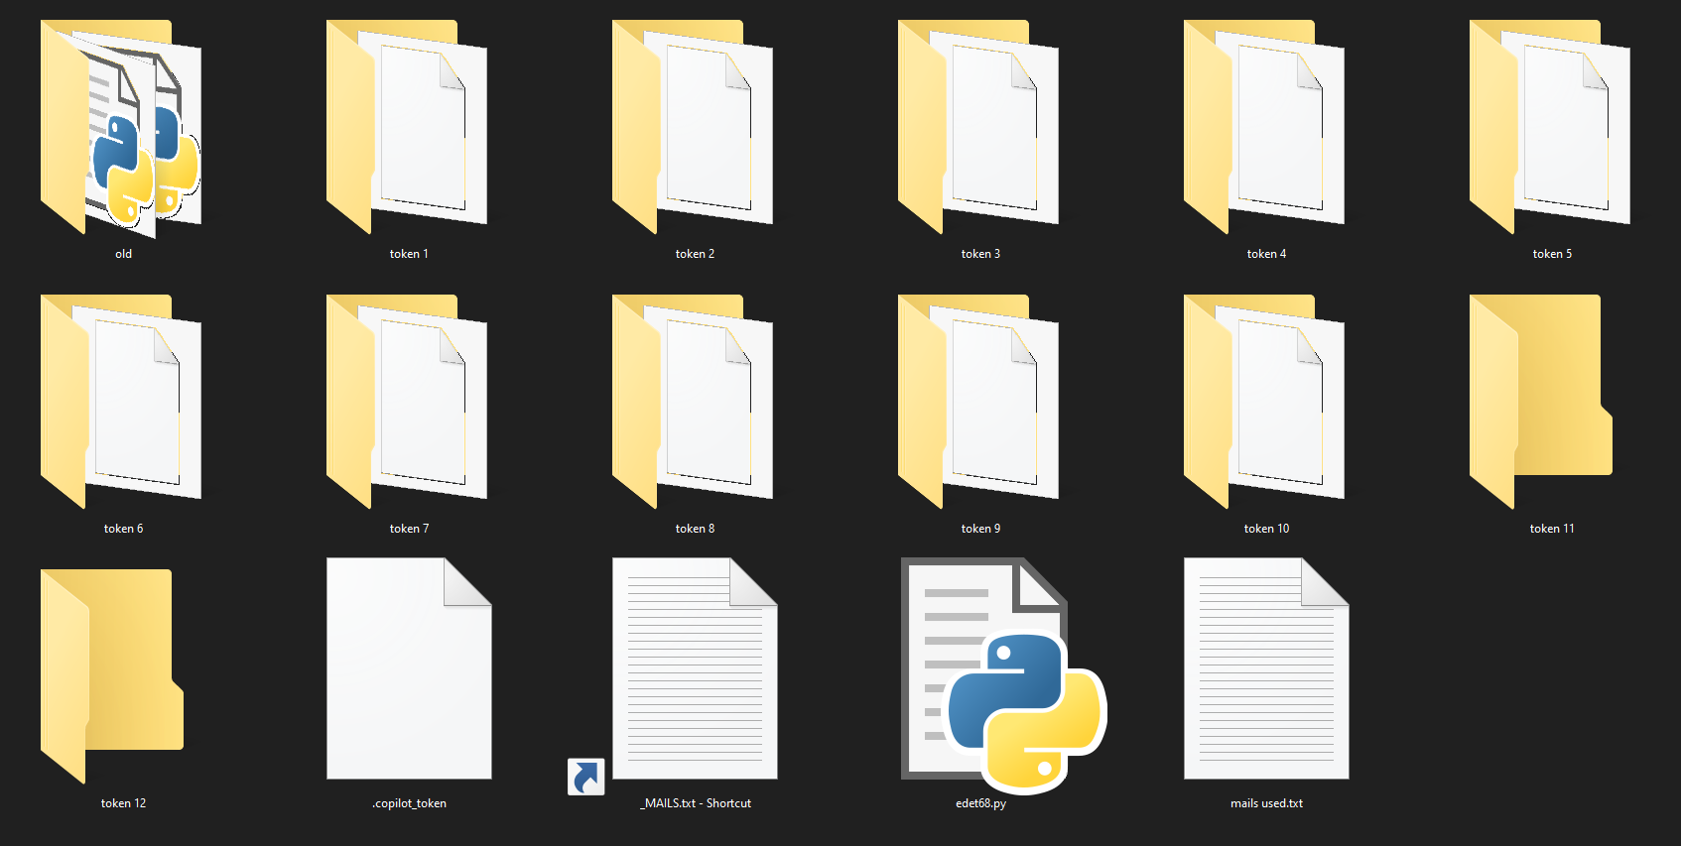Select the 'token 10' folder
This screenshot has width=1681, height=846.
click(x=1264, y=402)
